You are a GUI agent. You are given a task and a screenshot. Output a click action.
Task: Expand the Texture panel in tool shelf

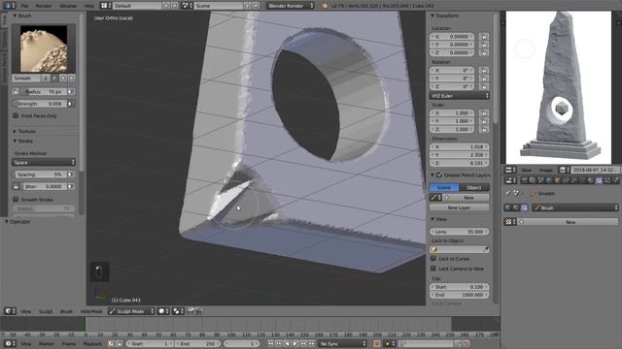pyautogui.click(x=15, y=131)
